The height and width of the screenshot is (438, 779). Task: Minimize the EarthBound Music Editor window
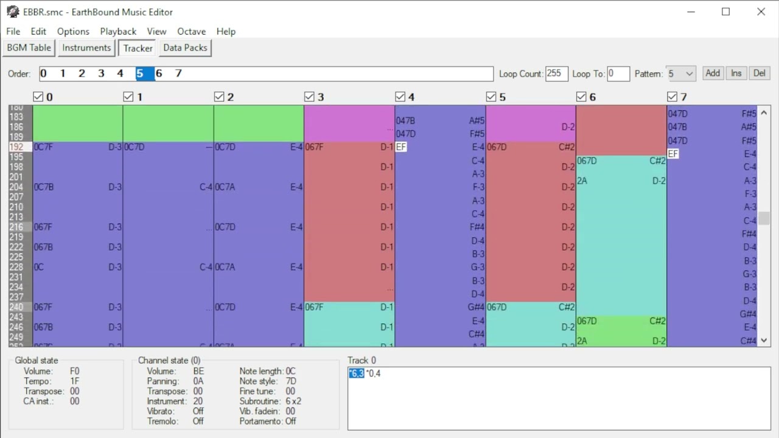(x=691, y=12)
